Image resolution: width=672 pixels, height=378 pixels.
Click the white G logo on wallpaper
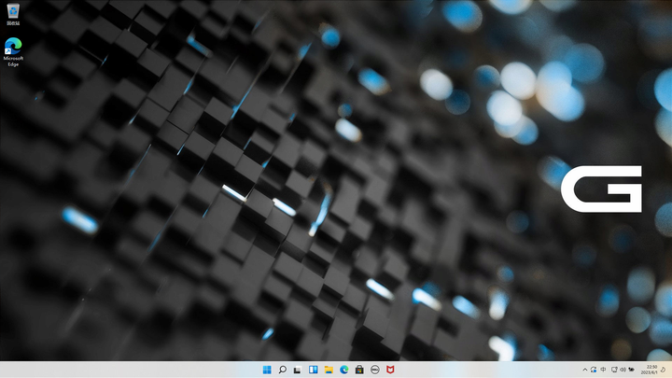click(602, 189)
